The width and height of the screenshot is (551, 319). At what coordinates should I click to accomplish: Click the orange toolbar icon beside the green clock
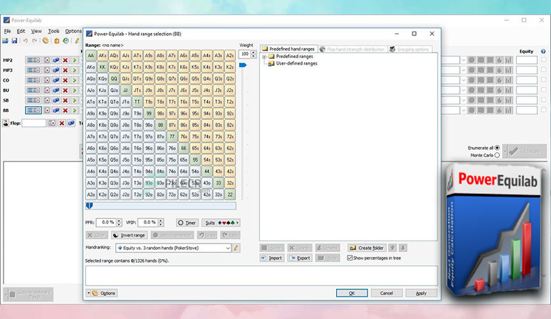pos(57,41)
